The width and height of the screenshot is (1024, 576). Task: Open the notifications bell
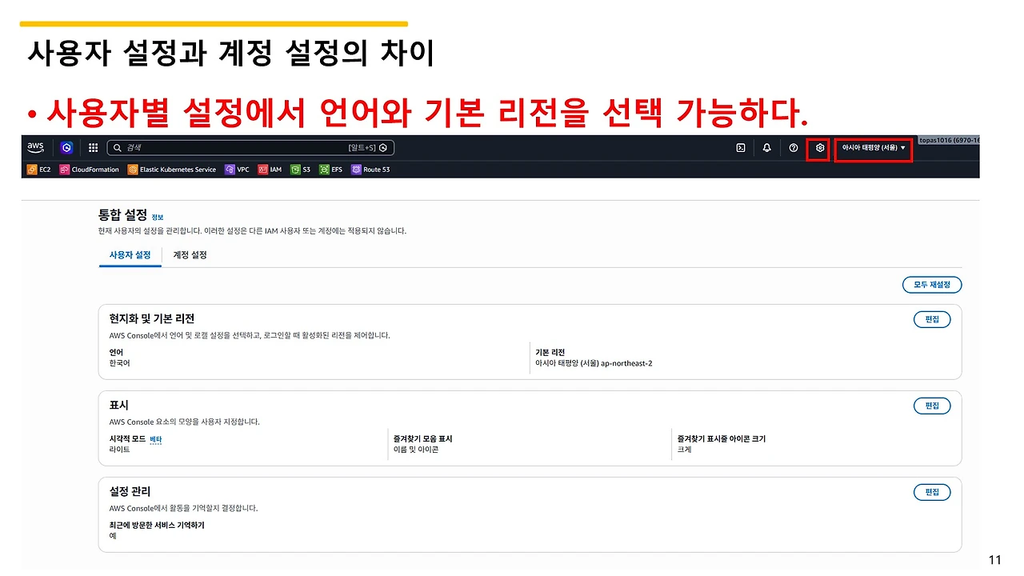[x=766, y=147]
